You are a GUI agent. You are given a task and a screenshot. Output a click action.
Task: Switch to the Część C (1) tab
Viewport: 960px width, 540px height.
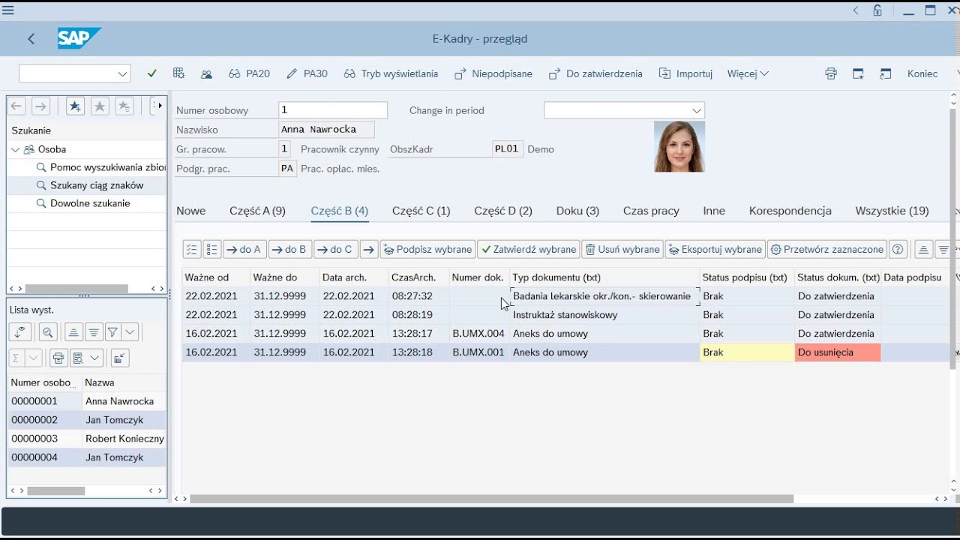click(x=421, y=211)
